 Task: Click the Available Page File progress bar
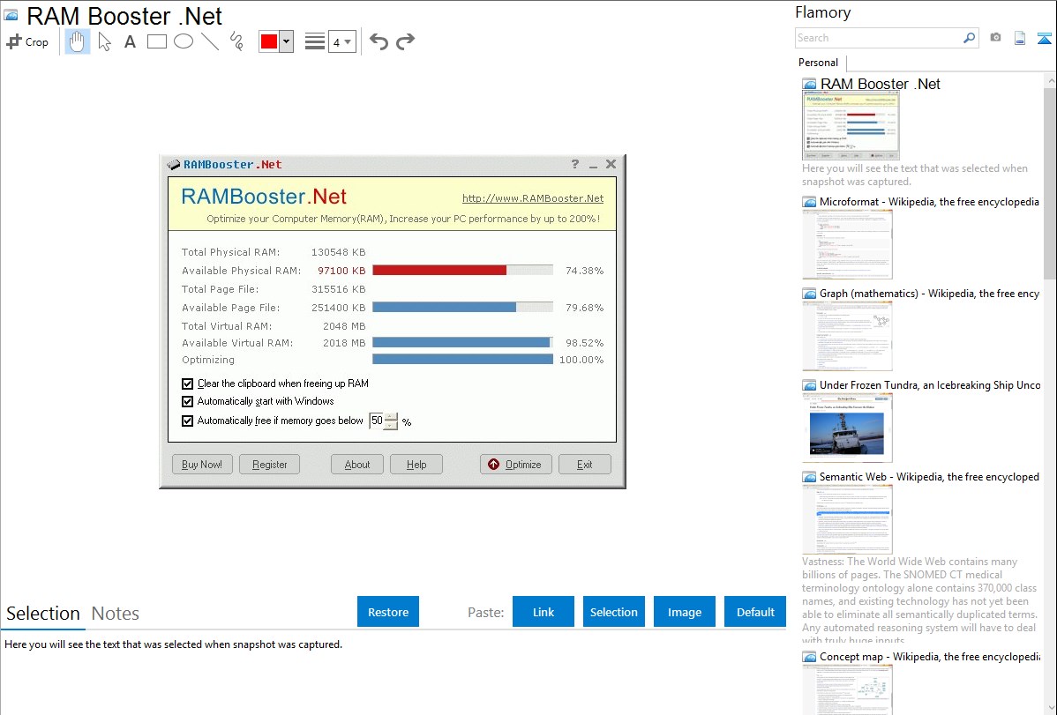462,308
